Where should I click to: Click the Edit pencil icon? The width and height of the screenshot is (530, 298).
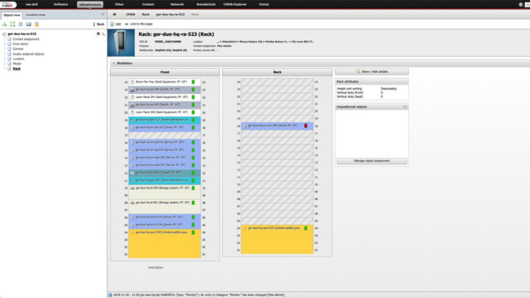112,24
